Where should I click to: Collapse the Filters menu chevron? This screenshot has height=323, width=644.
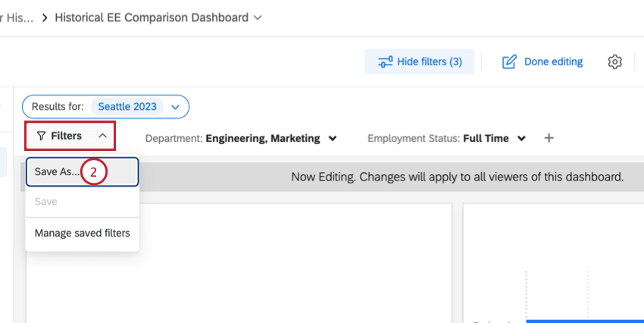[102, 136]
